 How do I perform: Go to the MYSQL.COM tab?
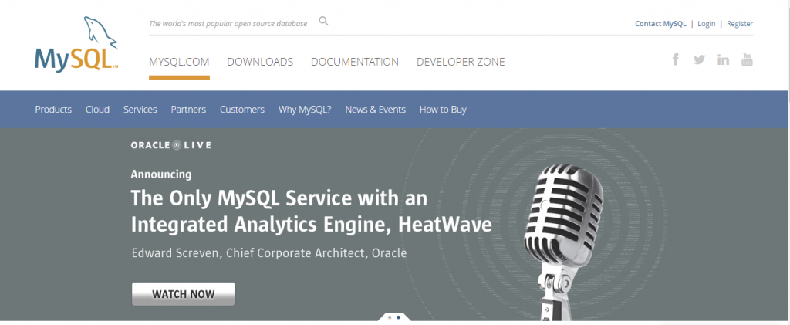pyautogui.click(x=179, y=62)
